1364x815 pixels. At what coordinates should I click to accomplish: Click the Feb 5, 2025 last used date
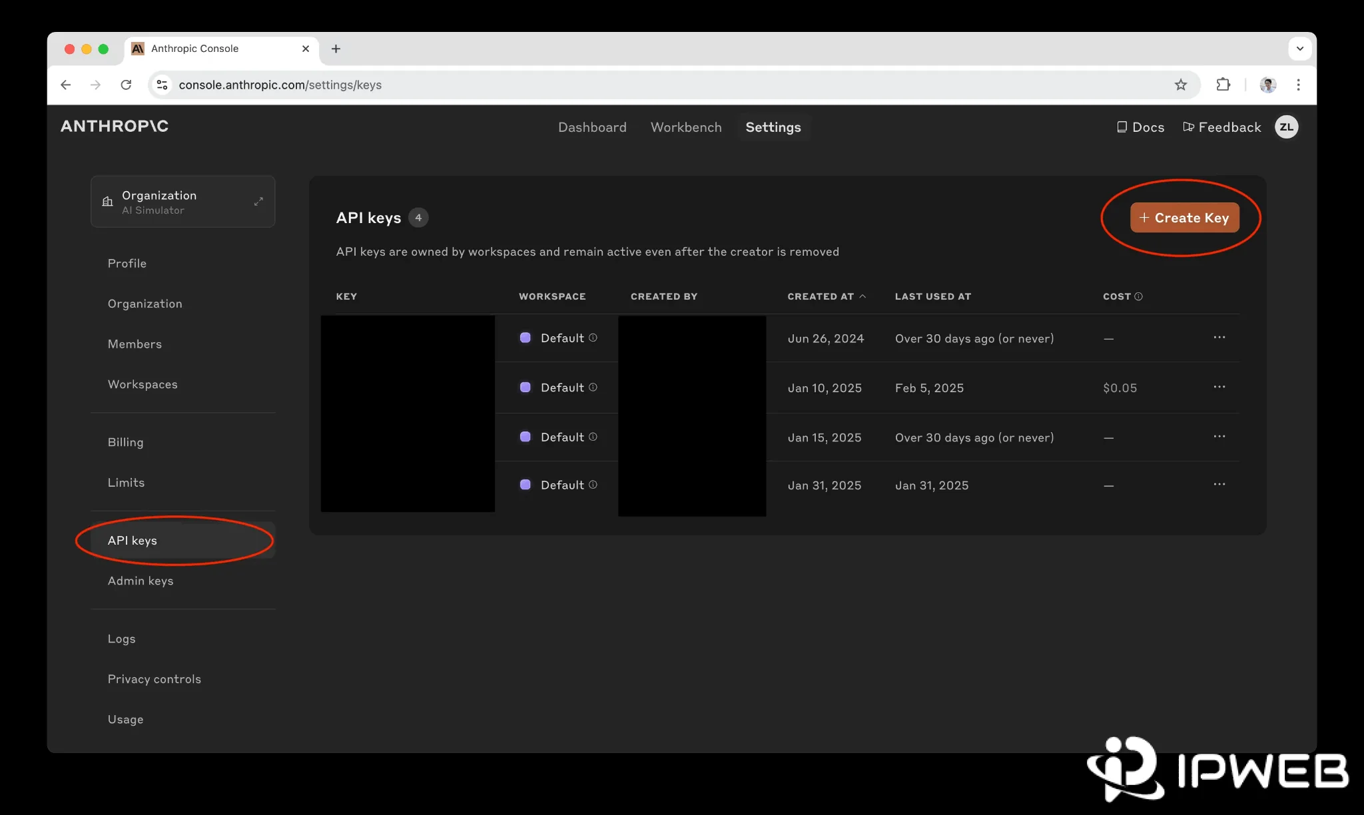(929, 388)
